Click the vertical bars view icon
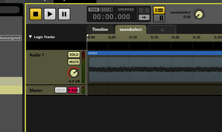 [x=159, y=18]
